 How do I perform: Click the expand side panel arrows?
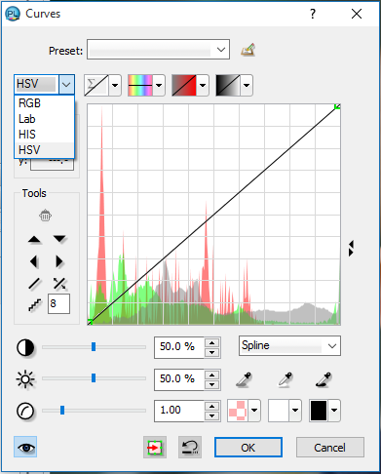tap(351, 249)
